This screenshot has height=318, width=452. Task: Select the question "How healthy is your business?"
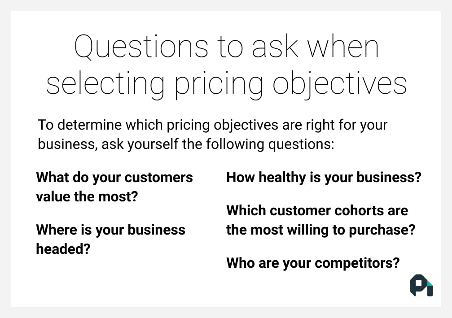point(324,177)
